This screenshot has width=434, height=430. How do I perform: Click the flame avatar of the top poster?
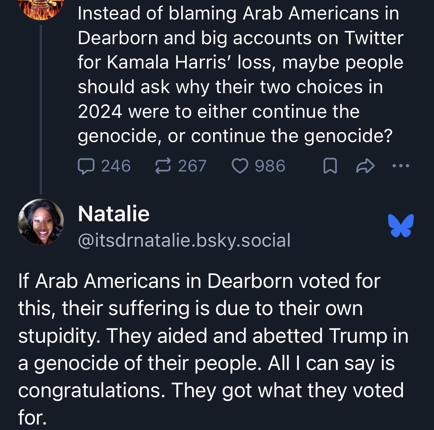point(41,8)
